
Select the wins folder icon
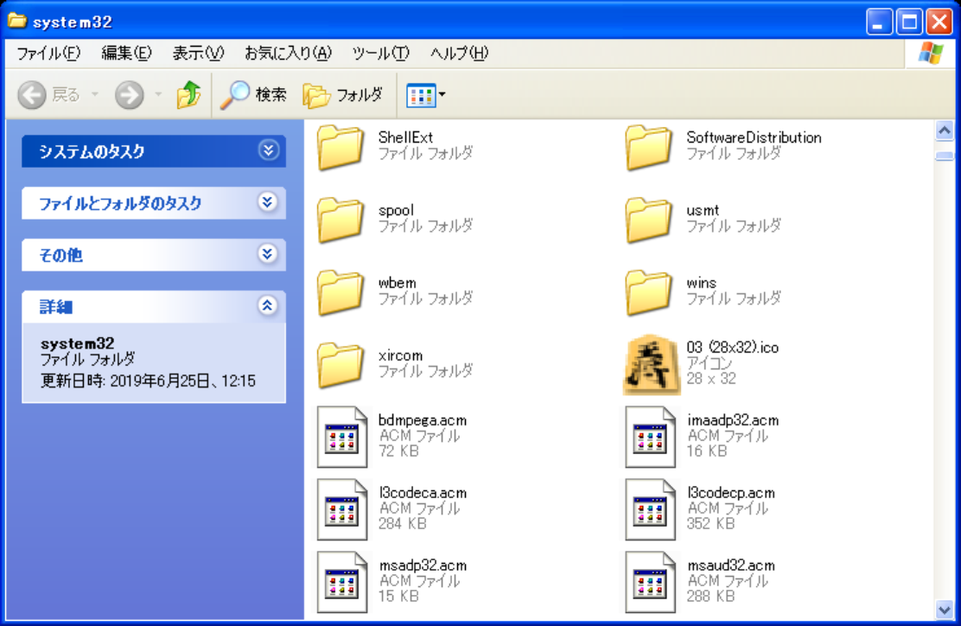pyautogui.click(x=648, y=292)
